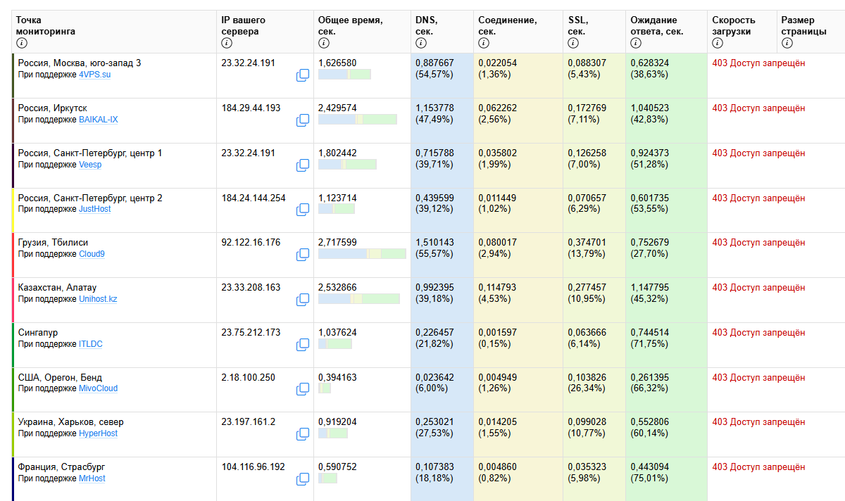Show info icon under Точка мониторинга header
This screenshot has width=845, height=501.
(x=22, y=43)
